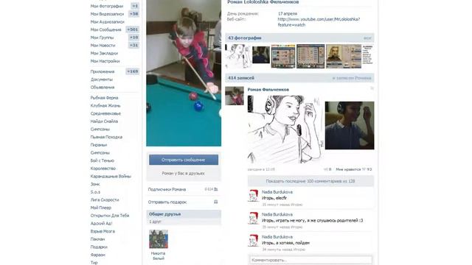The width and height of the screenshot is (472, 265).
Task: Open Объявления in sidebar
Action: tap(103, 87)
